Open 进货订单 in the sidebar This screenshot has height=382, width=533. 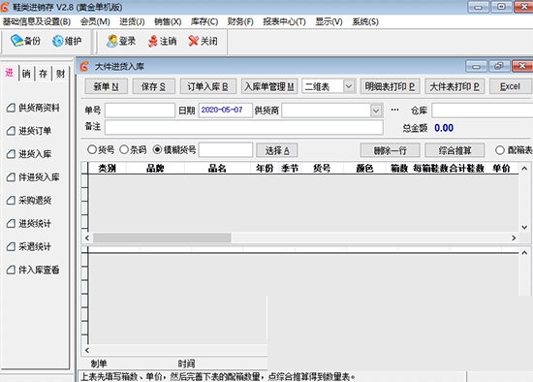click(x=29, y=131)
